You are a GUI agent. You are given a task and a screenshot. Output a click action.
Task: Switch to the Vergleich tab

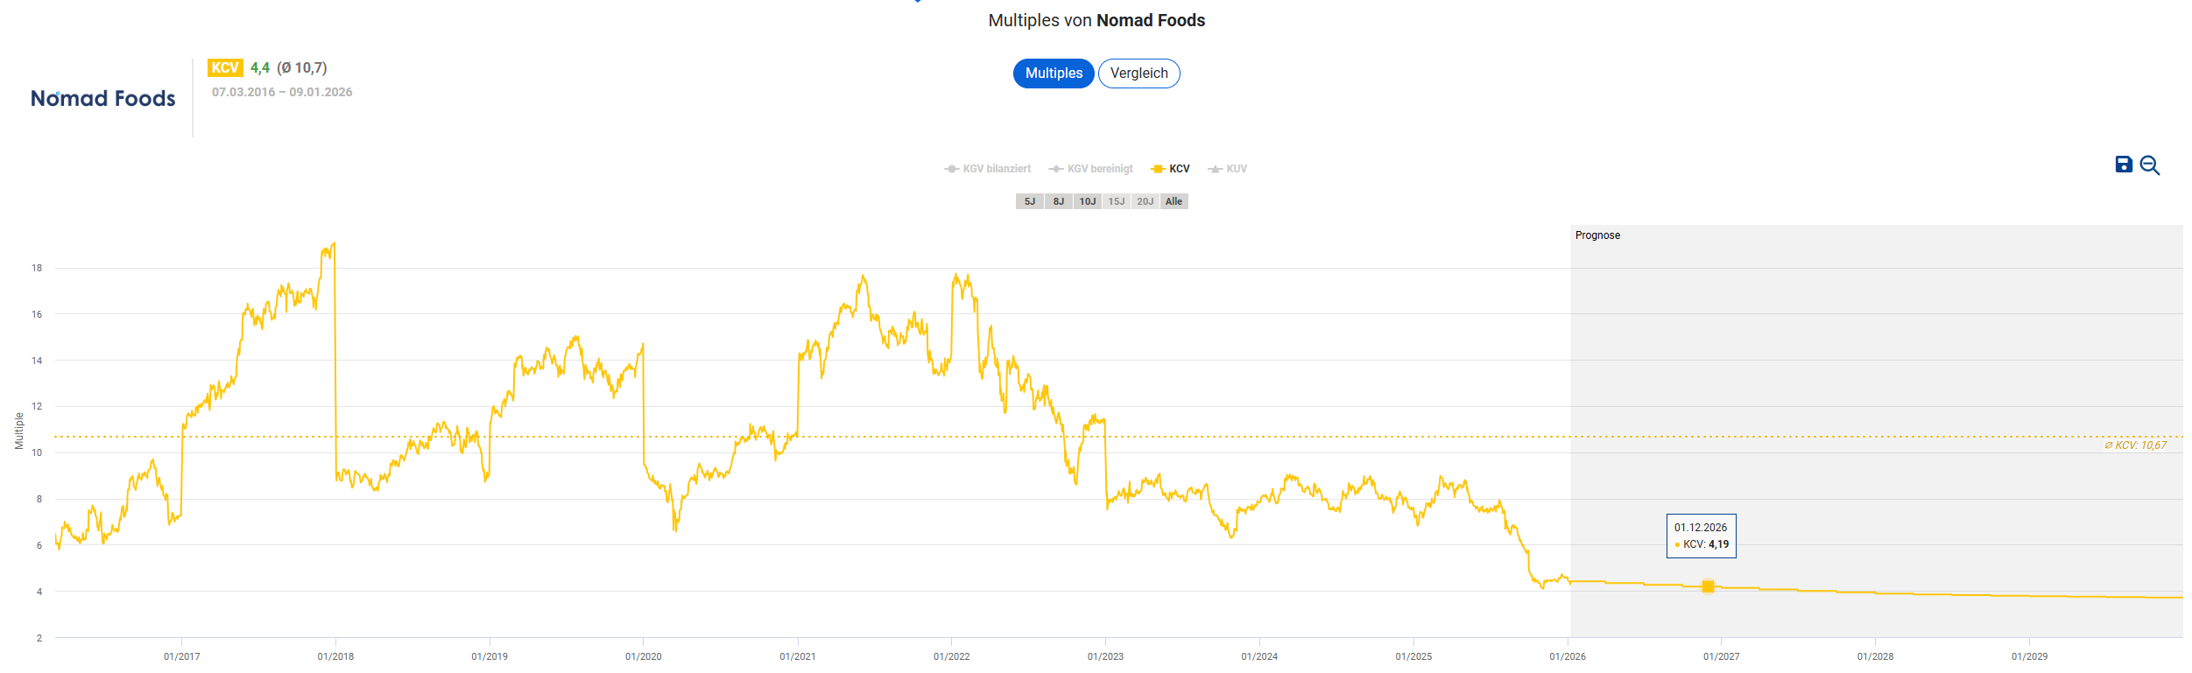[x=1138, y=74]
